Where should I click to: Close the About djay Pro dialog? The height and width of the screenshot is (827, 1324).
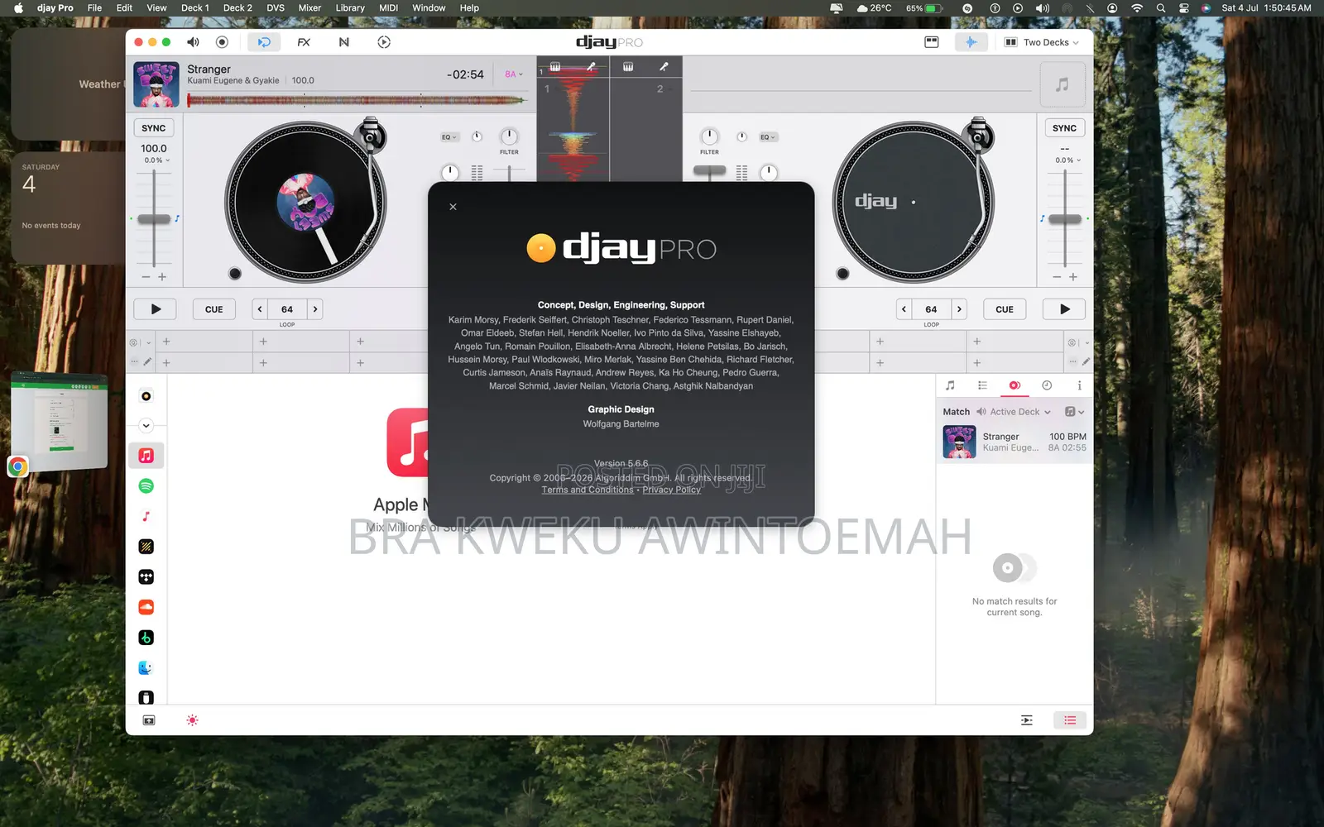point(453,207)
